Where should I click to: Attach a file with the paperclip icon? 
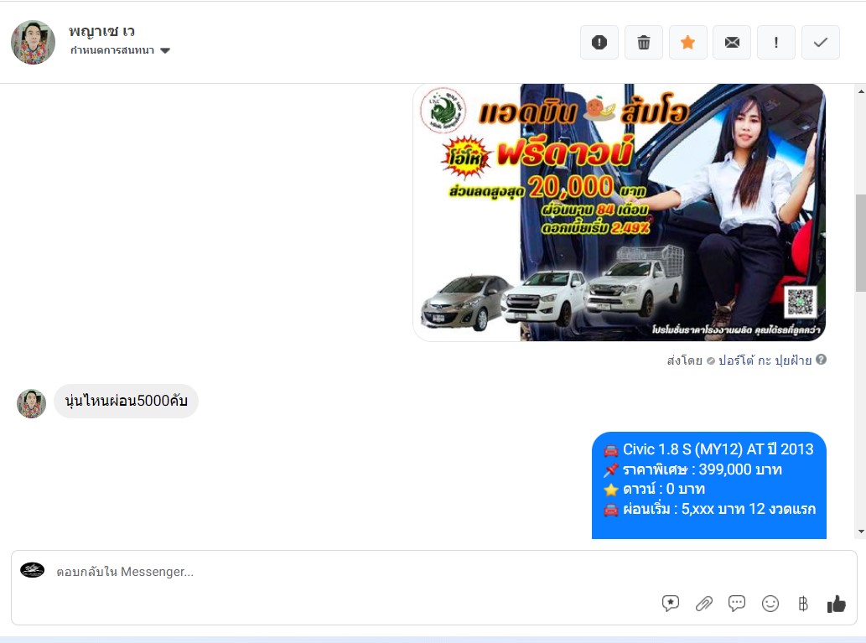coord(703,604)
